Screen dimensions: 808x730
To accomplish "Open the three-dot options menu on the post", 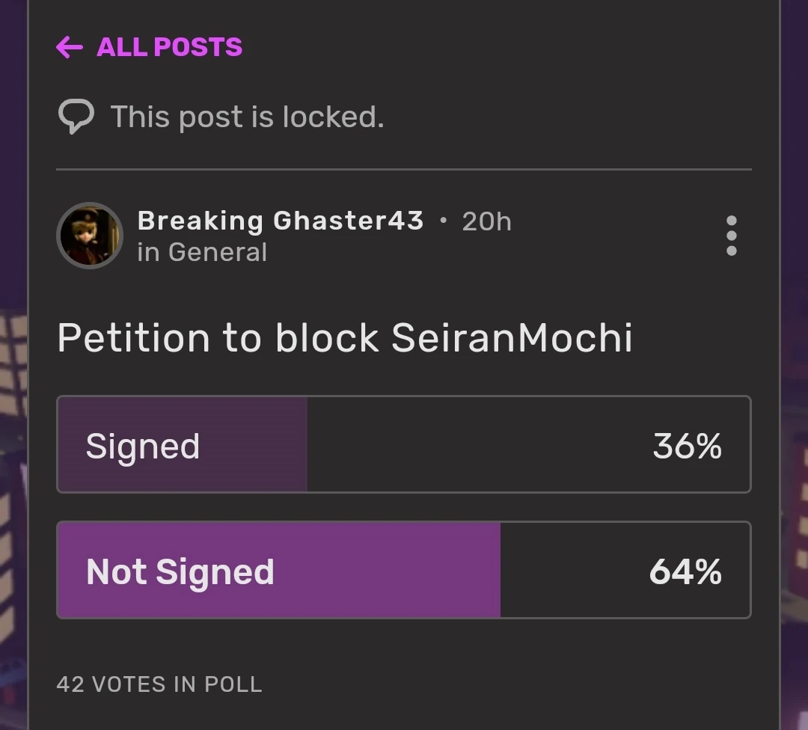I will 731,235.
